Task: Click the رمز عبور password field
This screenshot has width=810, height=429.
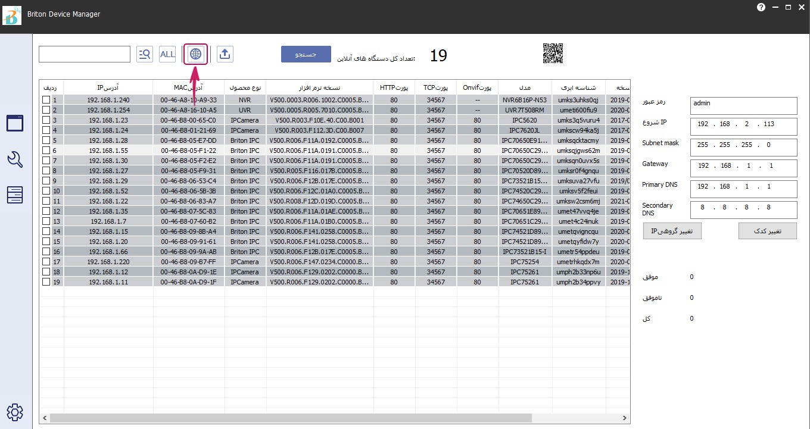Action: point(743,106)
